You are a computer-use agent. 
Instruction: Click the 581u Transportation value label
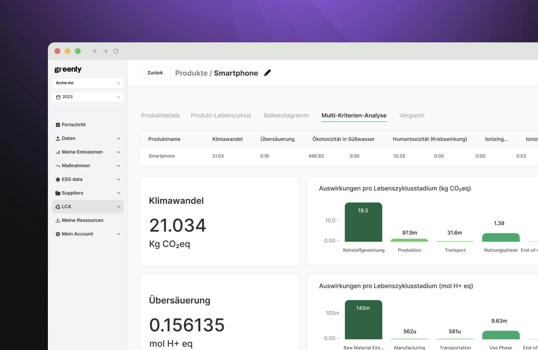coord(455,332)
